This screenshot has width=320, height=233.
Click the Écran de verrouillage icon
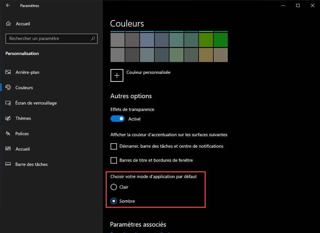[x=8, y=103]
